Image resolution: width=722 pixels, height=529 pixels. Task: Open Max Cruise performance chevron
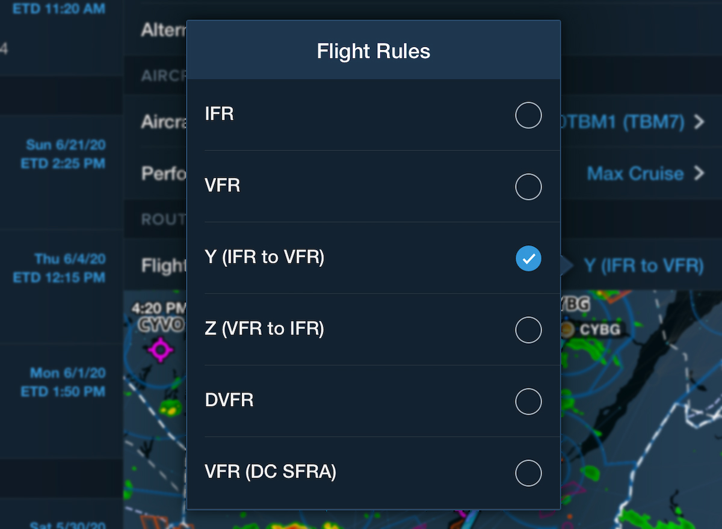click(x=699, y=174)
